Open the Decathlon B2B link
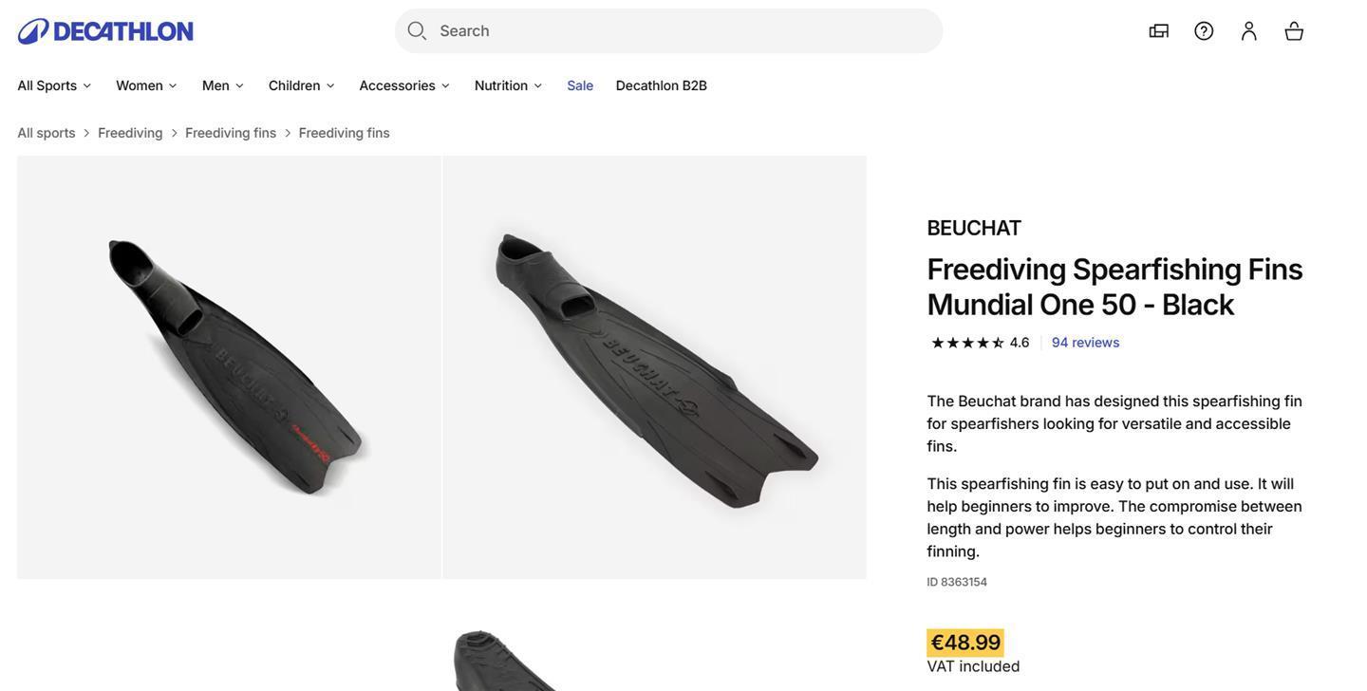Viewport: 1367px width, 691px height. 662,85
